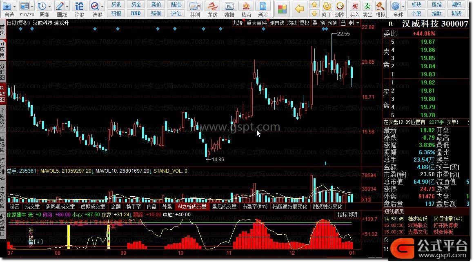The image size is (474, 262).
Task: Go back with the yellow left arrow
Action: [x=299, y=9]
